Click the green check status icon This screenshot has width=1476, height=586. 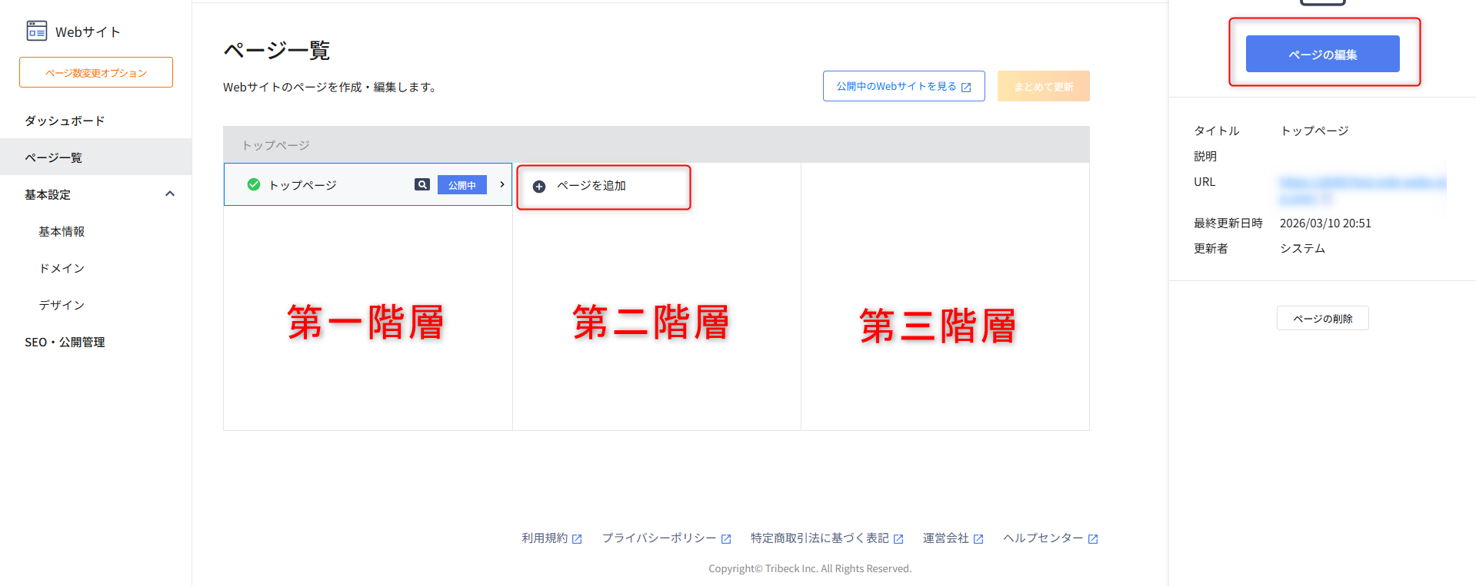[x=253, y=184]
